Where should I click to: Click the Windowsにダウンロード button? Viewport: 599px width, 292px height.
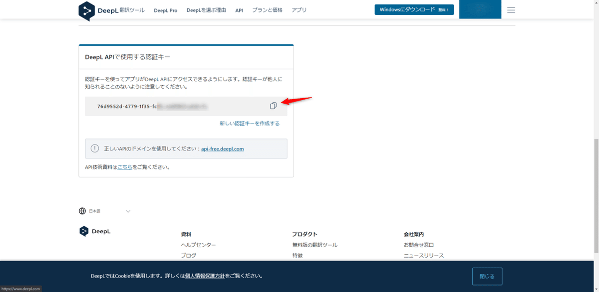(x=414, y=9)
